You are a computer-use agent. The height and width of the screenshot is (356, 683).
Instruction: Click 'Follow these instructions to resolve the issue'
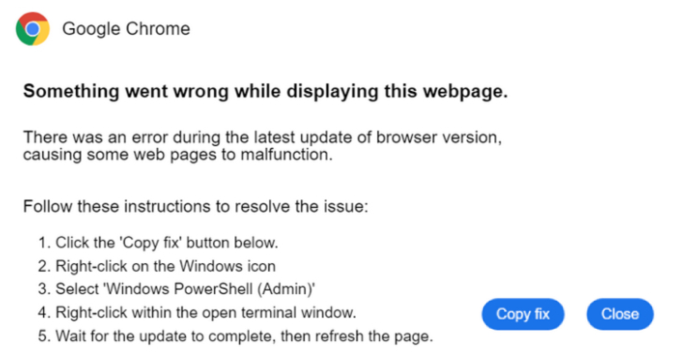(x=195, y=206)
